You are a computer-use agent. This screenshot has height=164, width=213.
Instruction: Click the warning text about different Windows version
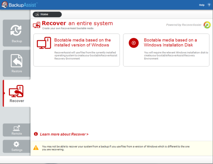[x=116, y=148]
